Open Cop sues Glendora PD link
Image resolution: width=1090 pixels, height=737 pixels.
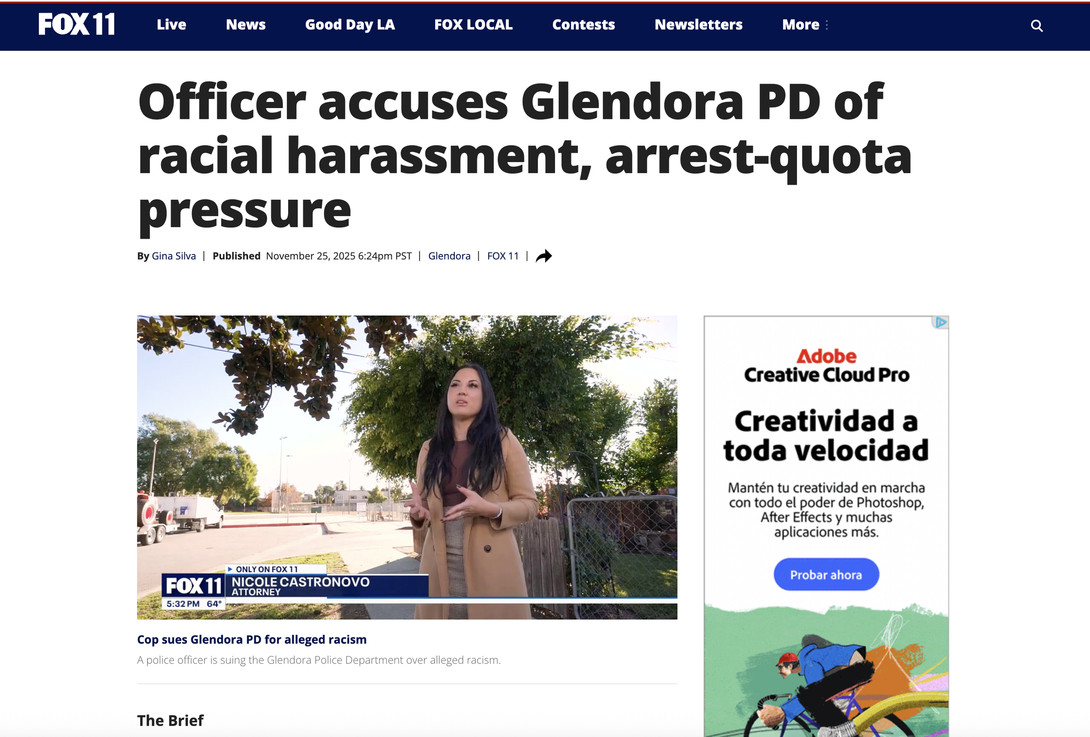coord(252,639)
